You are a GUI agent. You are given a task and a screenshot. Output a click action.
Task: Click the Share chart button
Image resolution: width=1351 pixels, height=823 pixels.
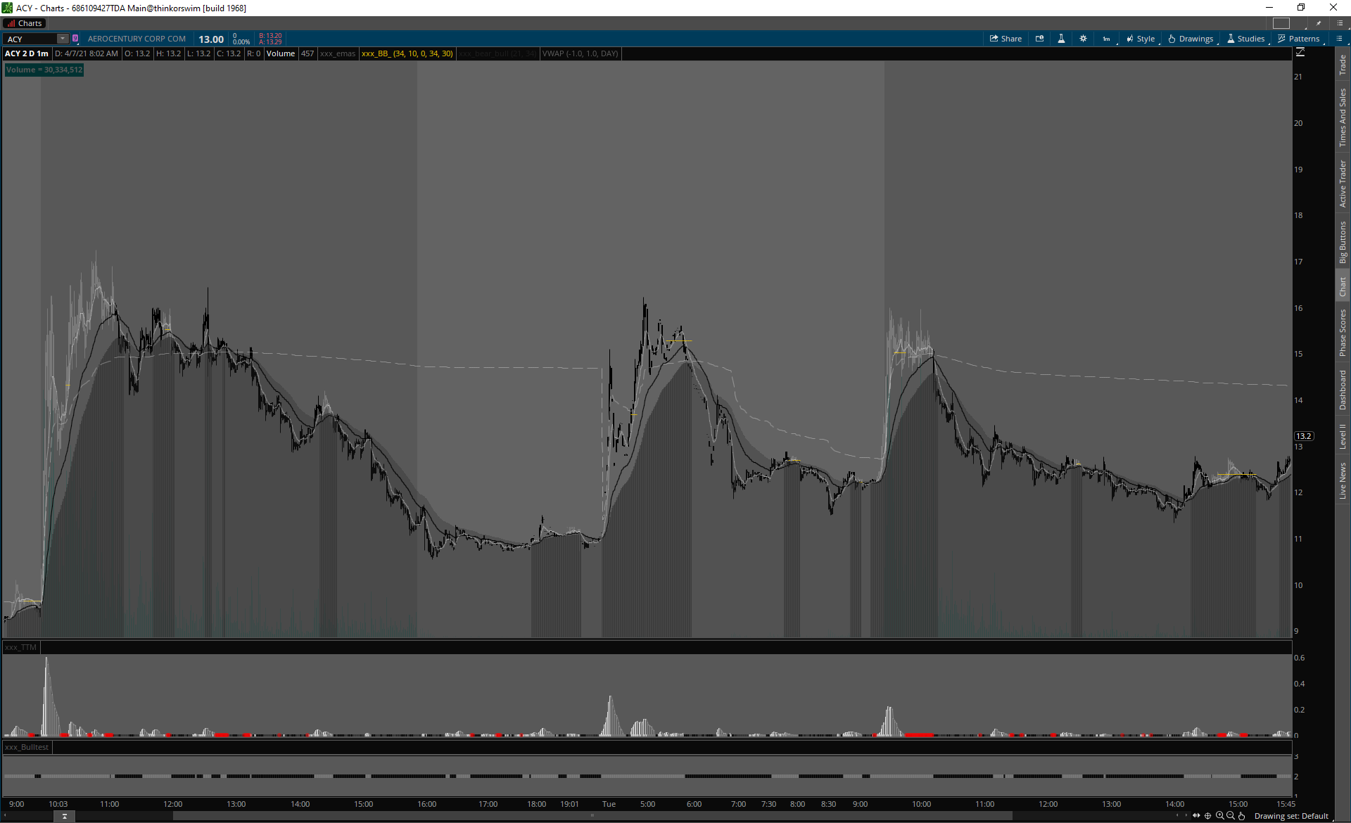1006,39
